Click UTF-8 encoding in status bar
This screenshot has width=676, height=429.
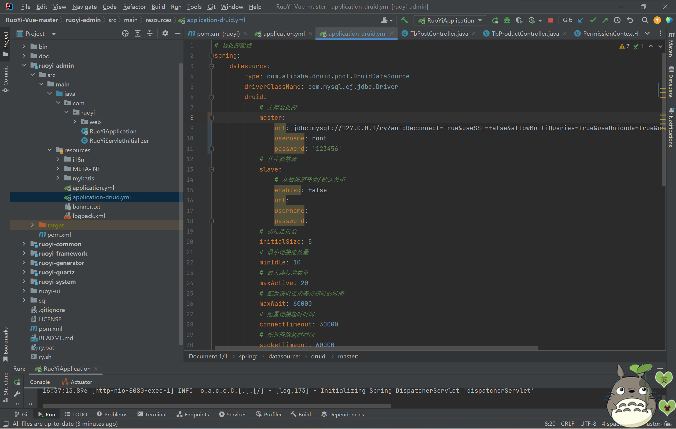pyautogui.click(x=588, y=424)
